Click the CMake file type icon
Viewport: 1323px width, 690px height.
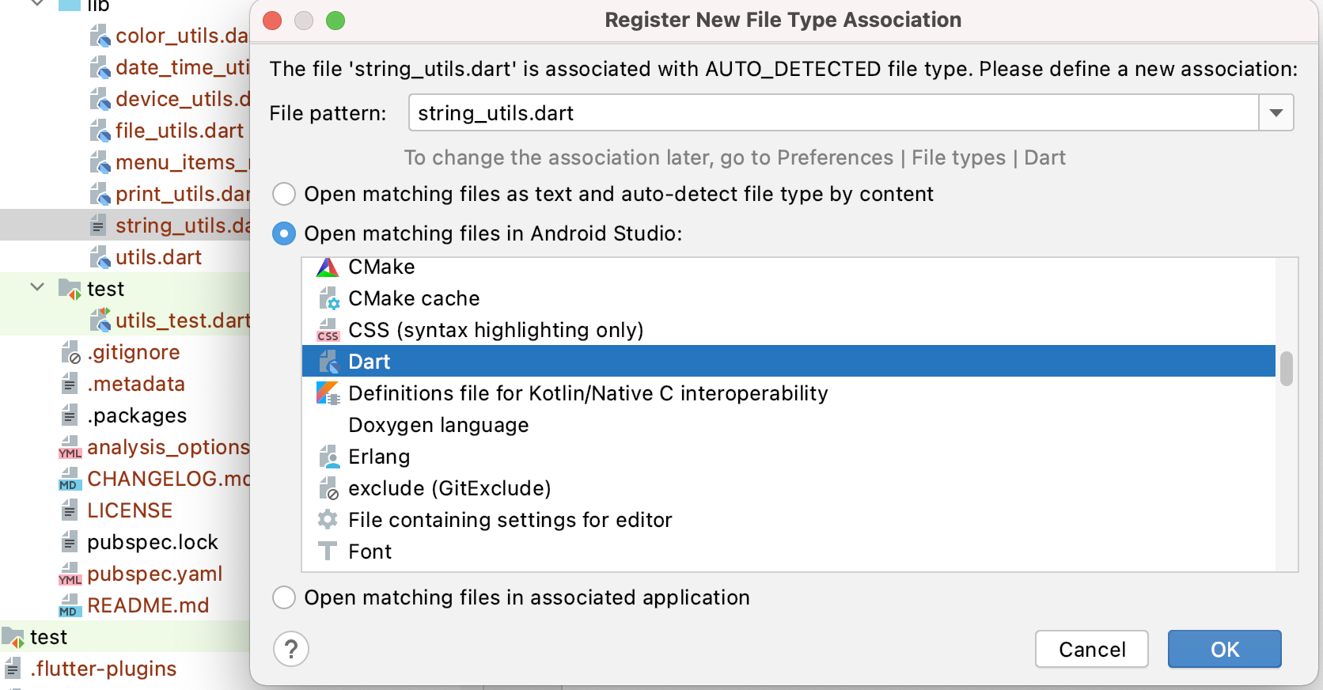(x=328, y=267)
